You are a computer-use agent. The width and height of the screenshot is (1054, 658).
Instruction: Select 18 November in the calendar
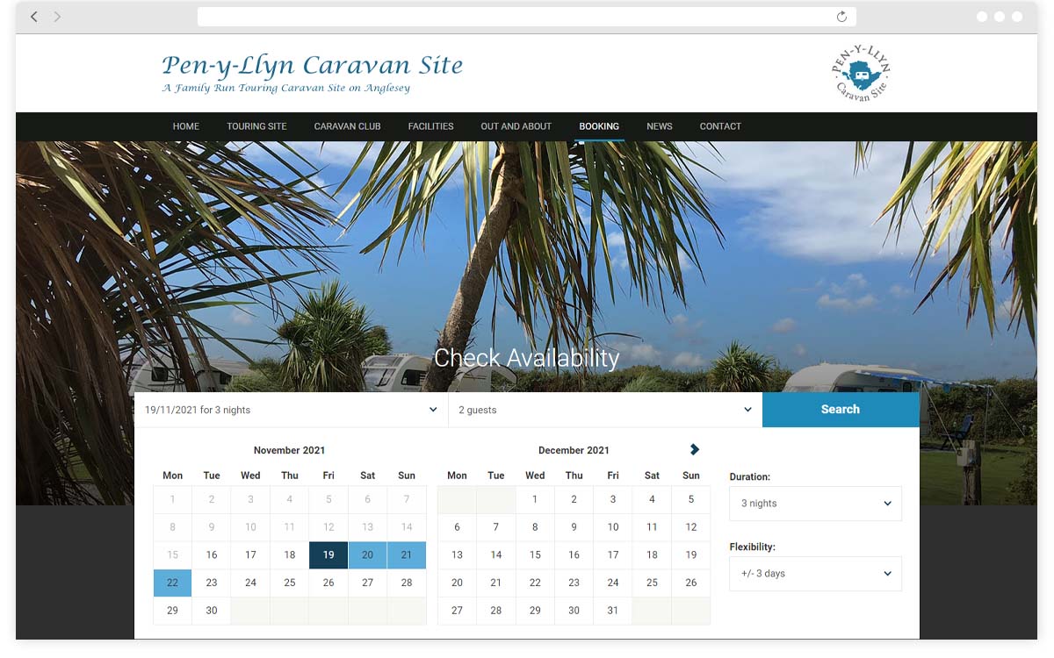[290, 555]
